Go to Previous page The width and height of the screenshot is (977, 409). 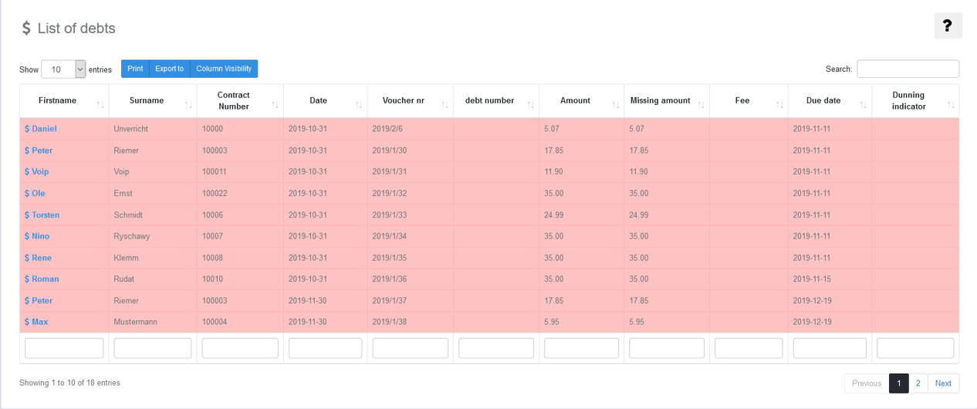[867, 384]
